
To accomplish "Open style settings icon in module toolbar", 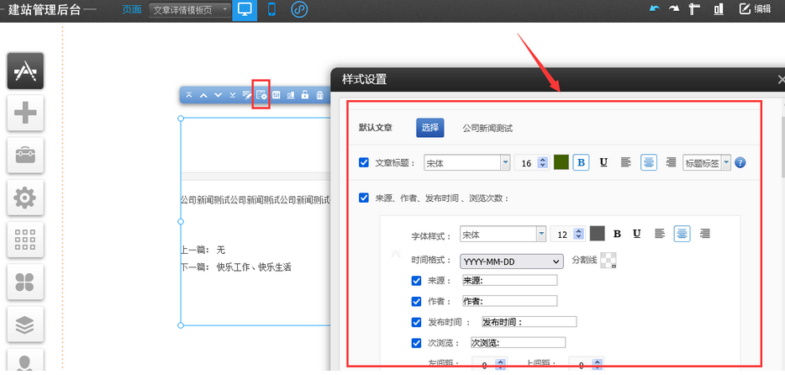I will click(x=261, y=95).
